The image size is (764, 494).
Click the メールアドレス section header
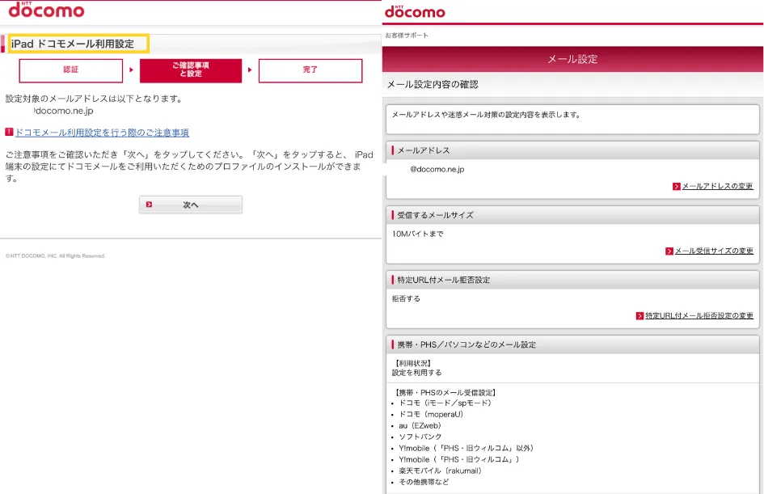pos(572,150)
